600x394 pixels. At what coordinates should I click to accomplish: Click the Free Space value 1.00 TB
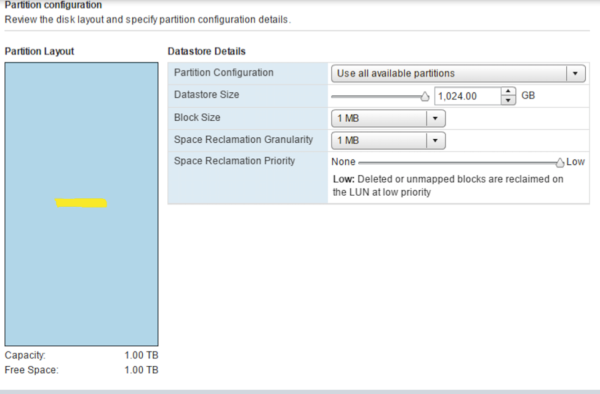pyautogui.click(x=141, y=370)
